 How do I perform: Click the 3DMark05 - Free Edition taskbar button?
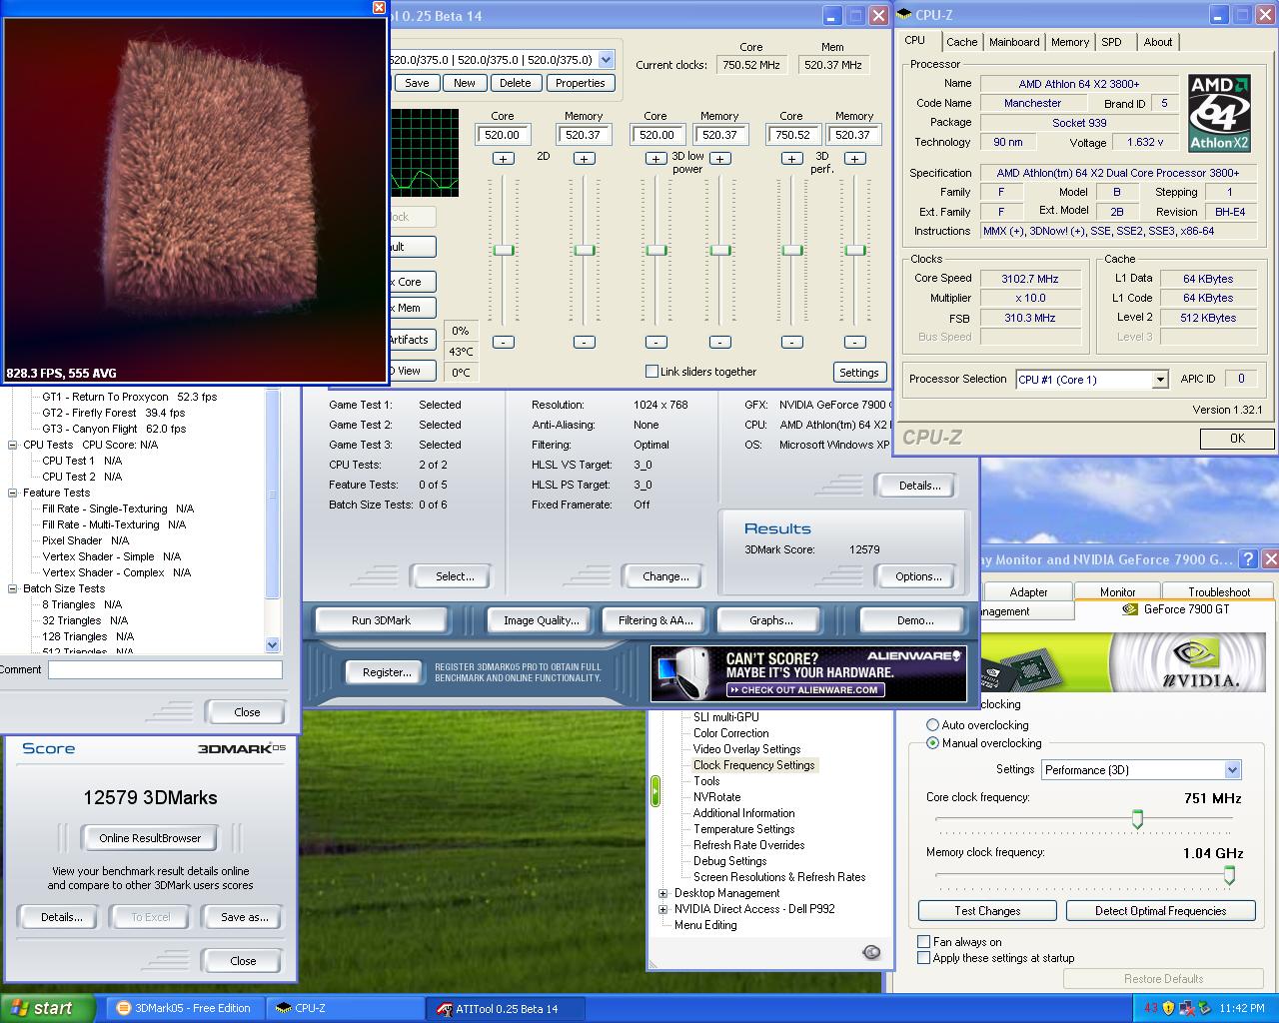(185, 1008)
